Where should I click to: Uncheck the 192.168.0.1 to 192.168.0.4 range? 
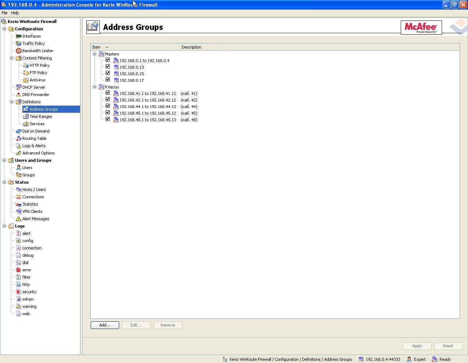(108, 60)
